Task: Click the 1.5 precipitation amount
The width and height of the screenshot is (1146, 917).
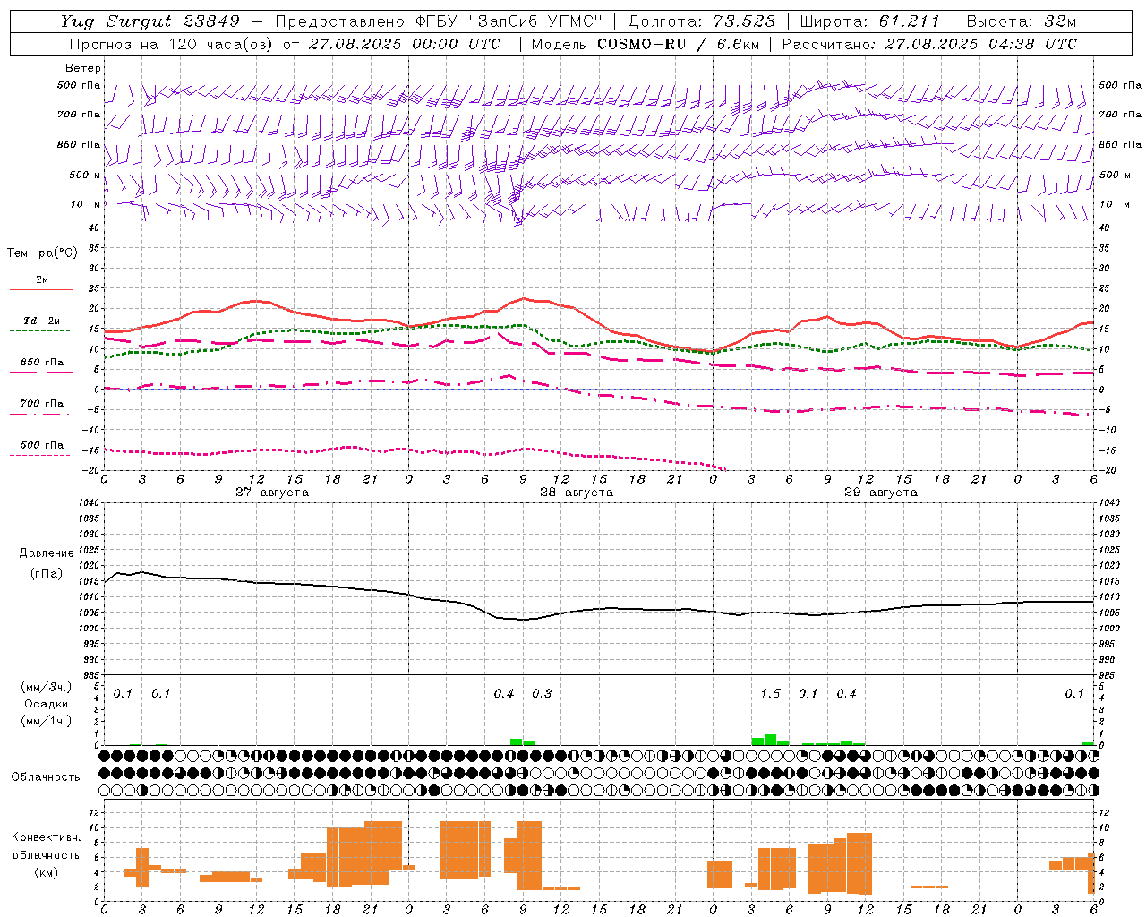Action: coord(771,693)
